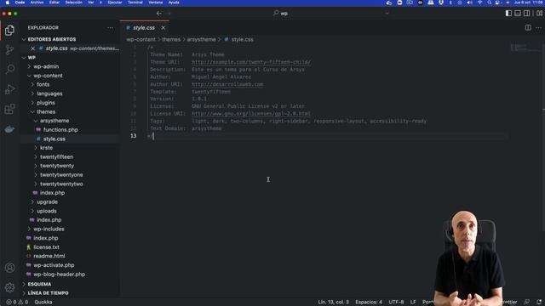Open the Accounts menu icon
This screenshot has height=306, width=545.
(x=9, y=268)
